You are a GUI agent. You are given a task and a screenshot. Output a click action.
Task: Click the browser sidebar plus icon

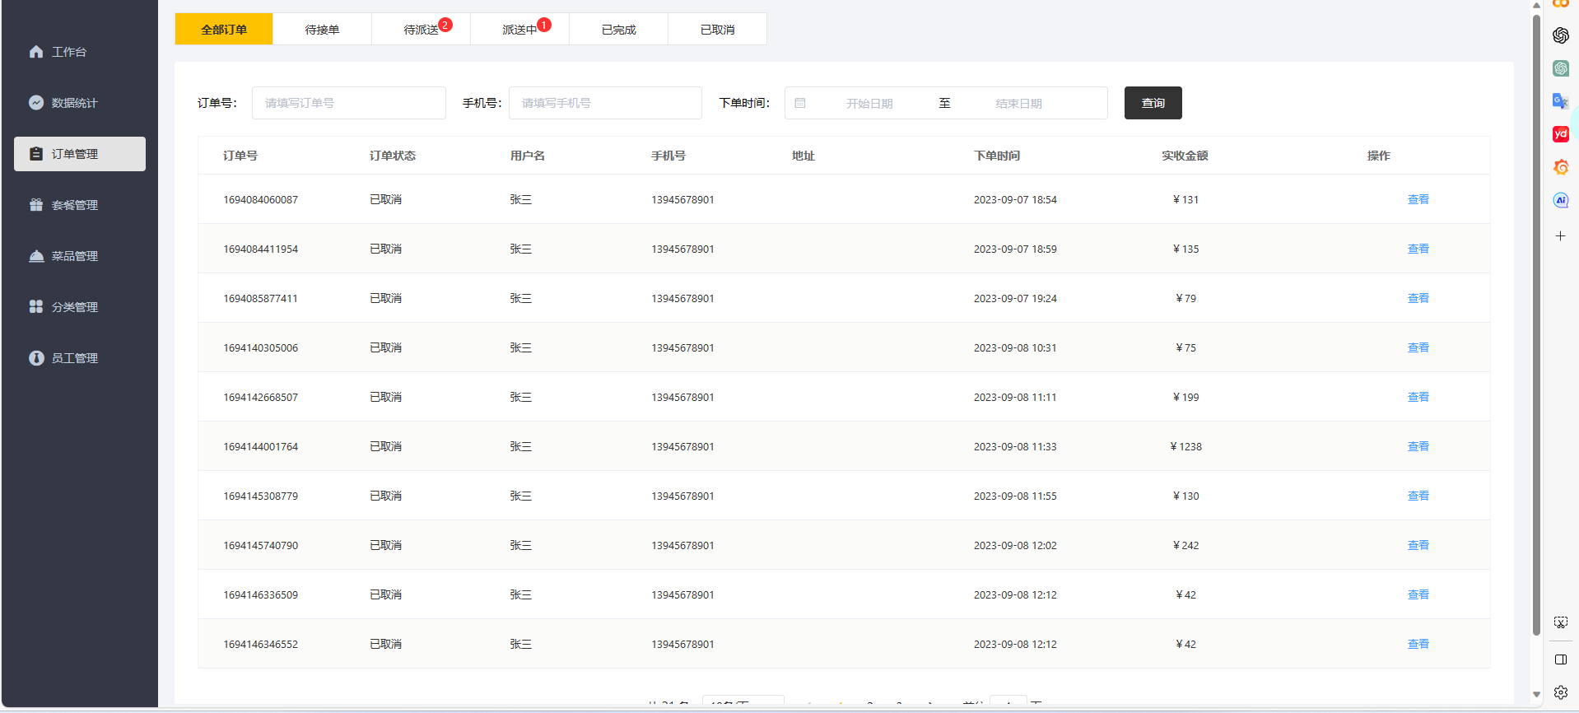coord(1560,236)
